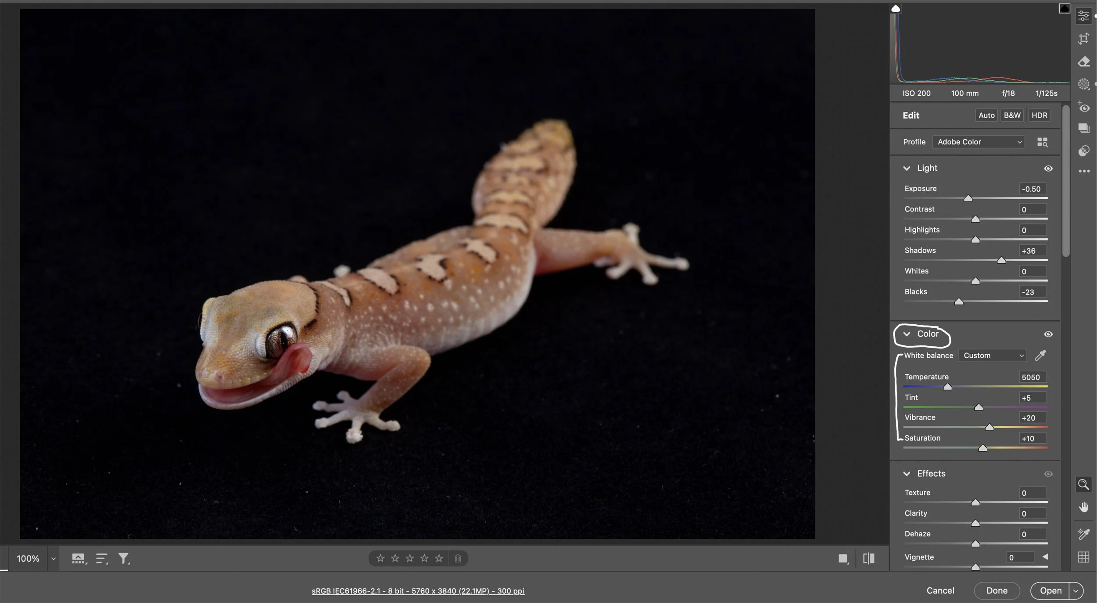Click the Saturation slider handle
This screenshot has width=1097, height=603.
pyautogui.click(x=982, y=448)
